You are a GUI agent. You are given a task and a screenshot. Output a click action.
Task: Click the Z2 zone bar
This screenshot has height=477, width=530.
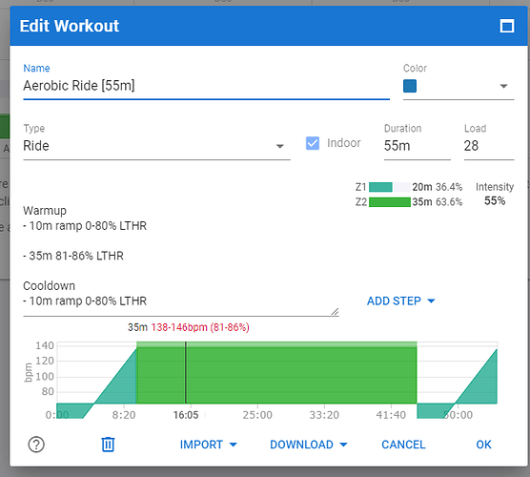(389, 202)
